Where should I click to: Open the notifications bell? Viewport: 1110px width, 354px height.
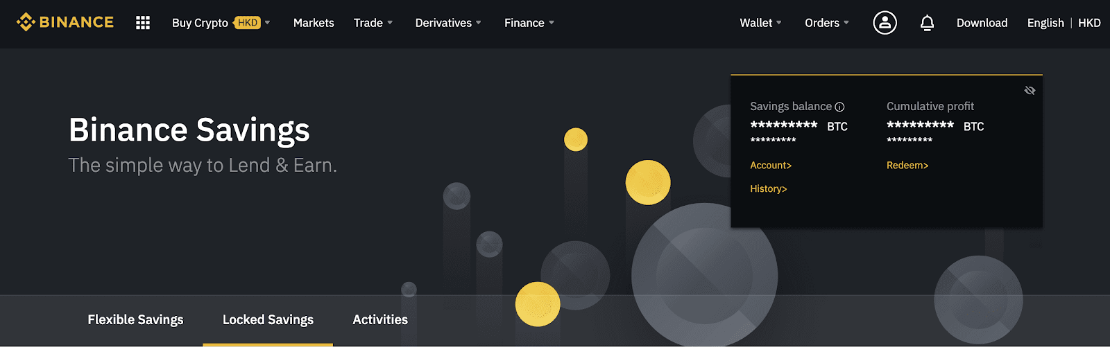(927, 23)
